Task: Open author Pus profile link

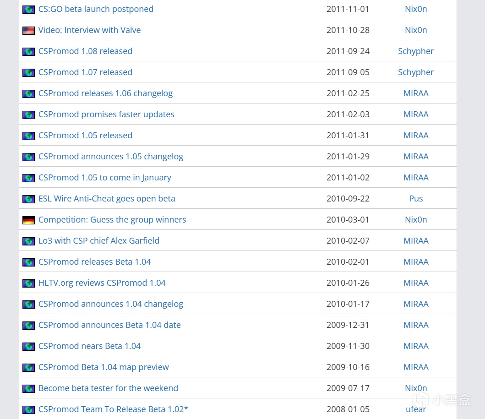Action: 416,199
